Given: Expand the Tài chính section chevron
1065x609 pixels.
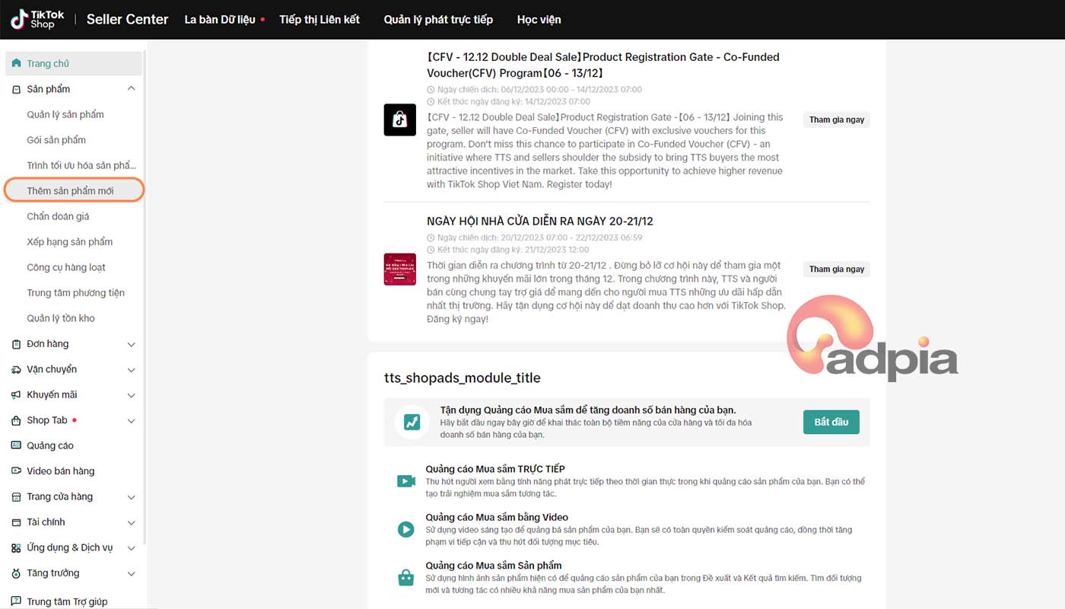Looking at the screenshot, I should tap(131, 523).
